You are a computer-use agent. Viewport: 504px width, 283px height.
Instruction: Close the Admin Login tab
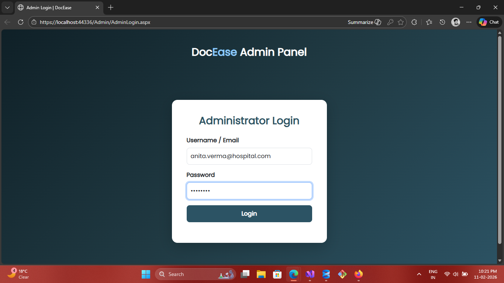pos(97,7)
